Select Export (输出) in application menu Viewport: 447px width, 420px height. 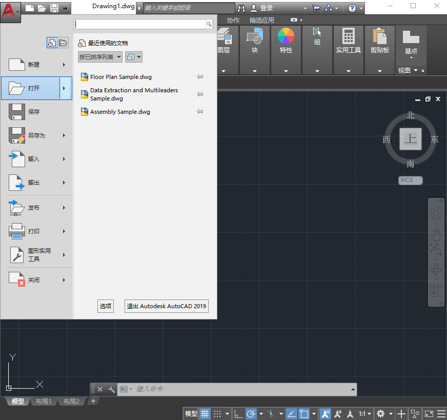pyautogui.click(x=33, y=183)
